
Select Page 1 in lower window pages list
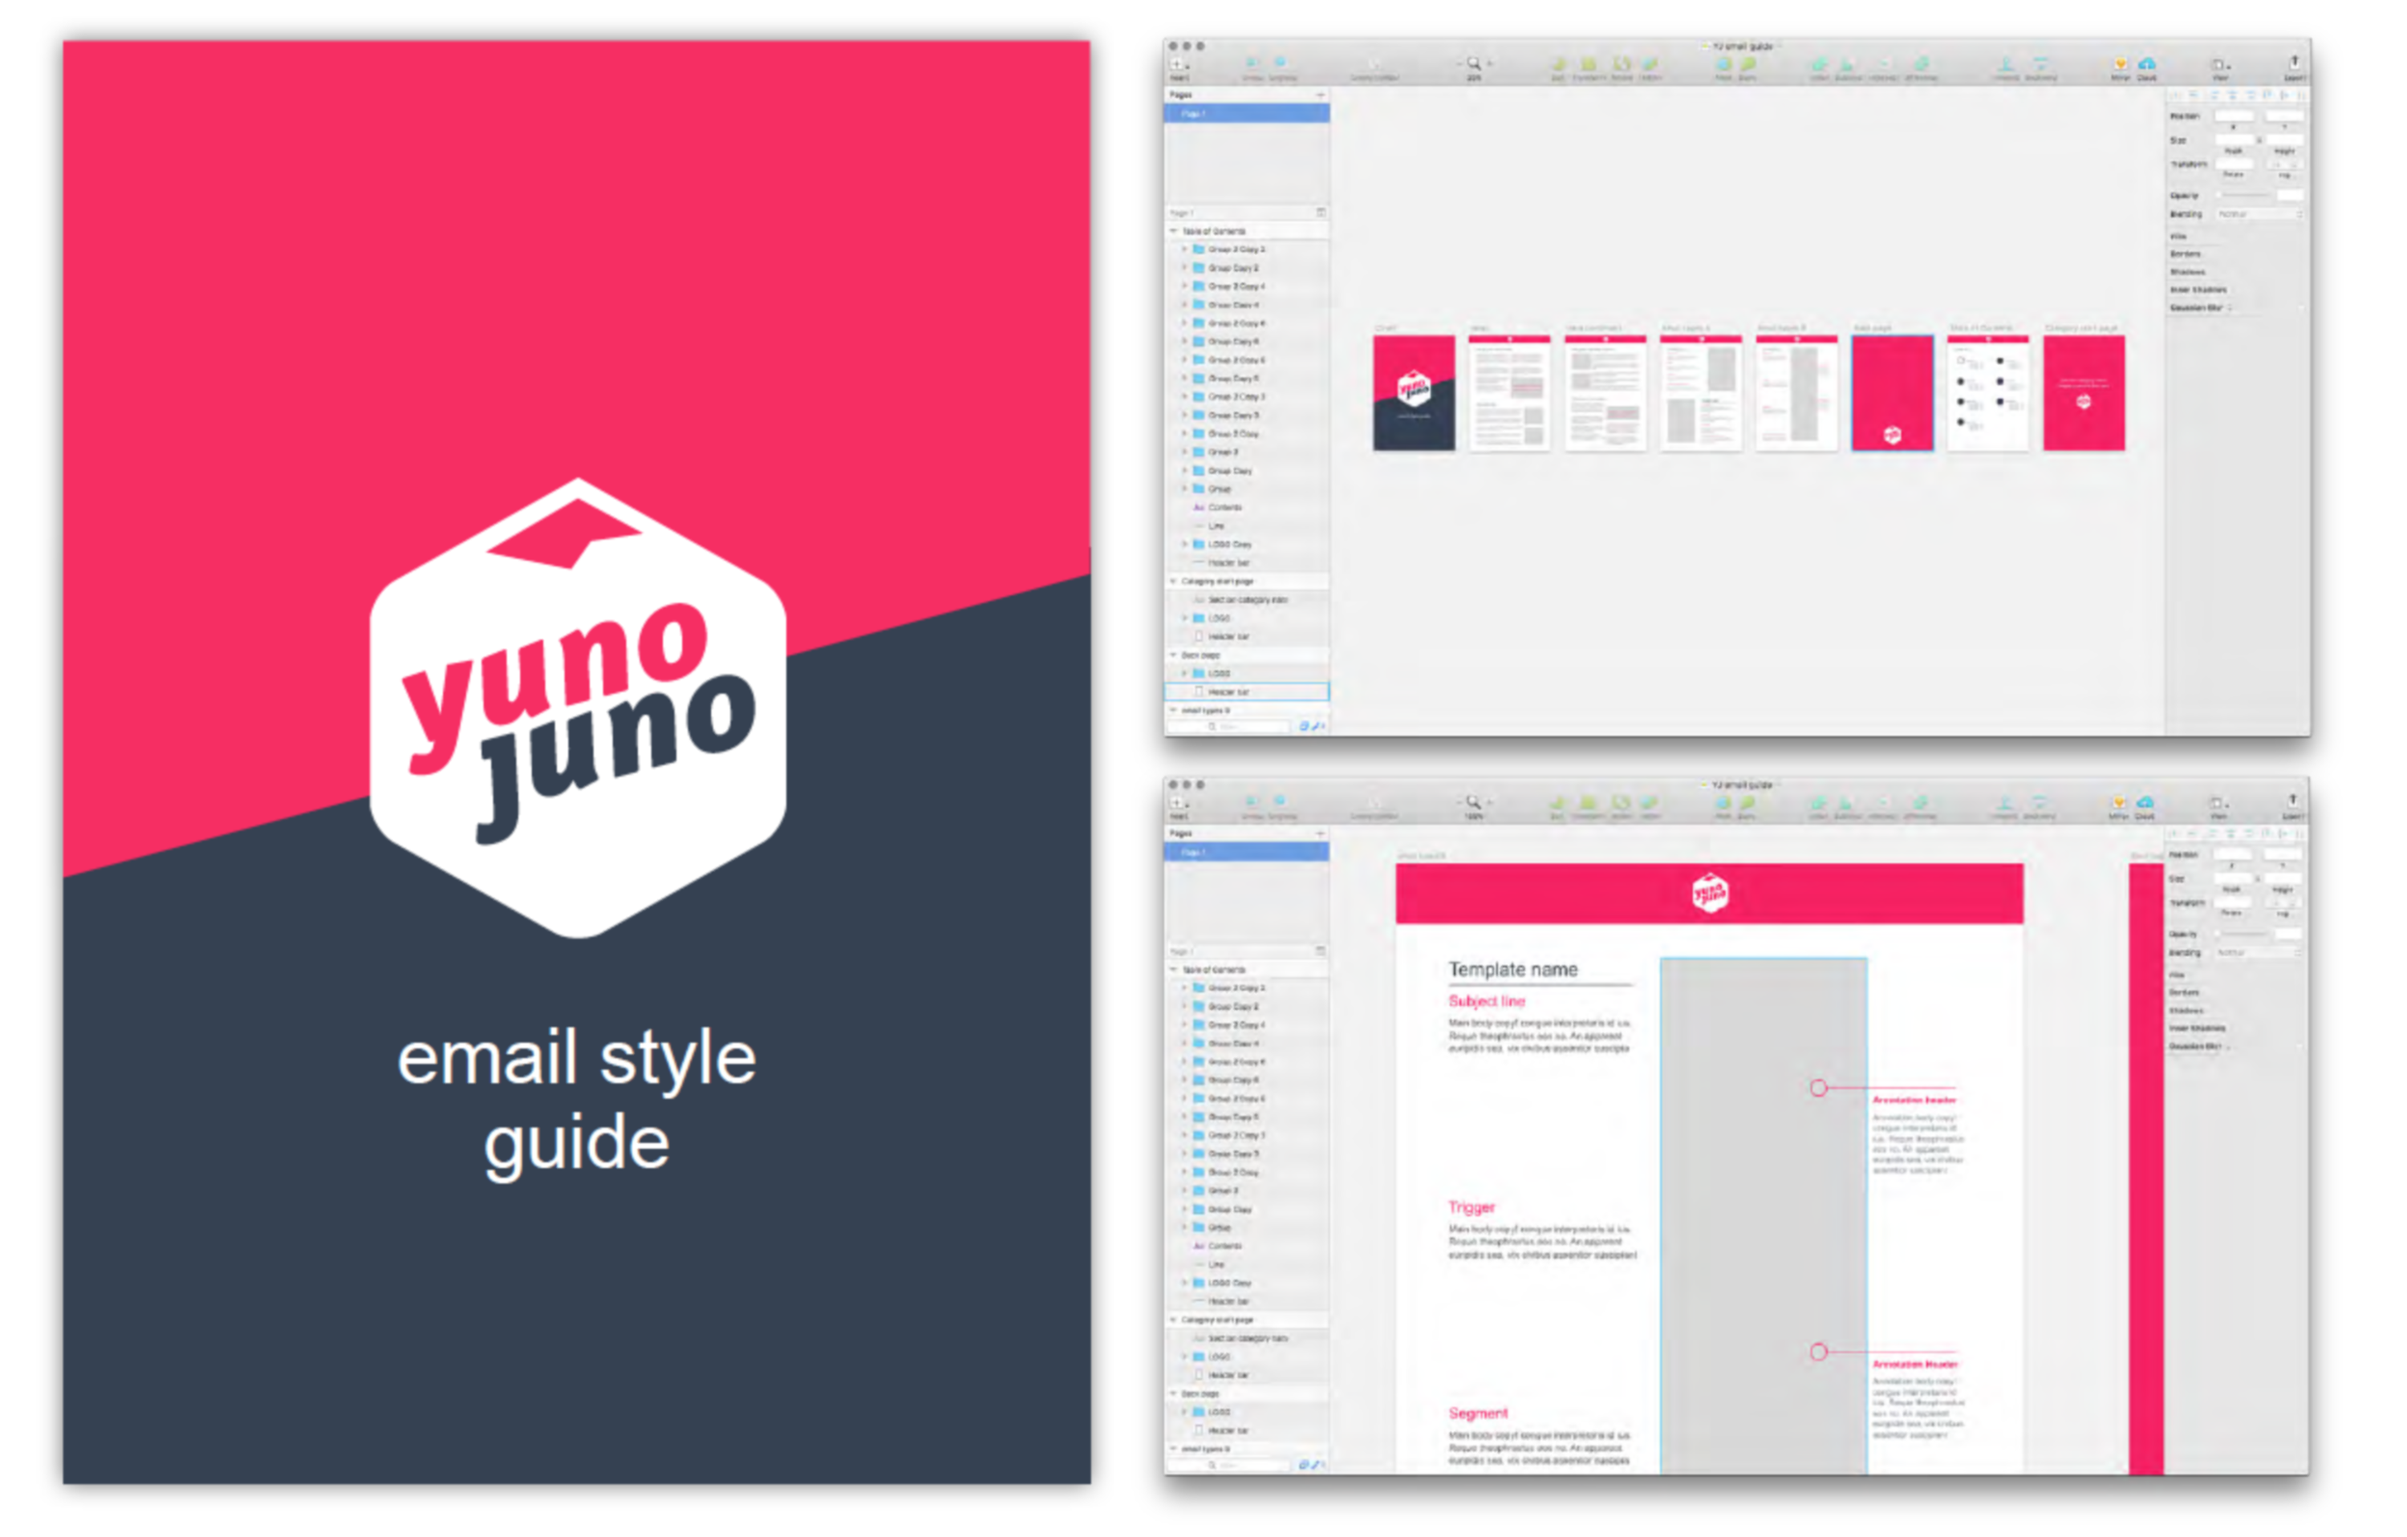[x=1247, y=854]
